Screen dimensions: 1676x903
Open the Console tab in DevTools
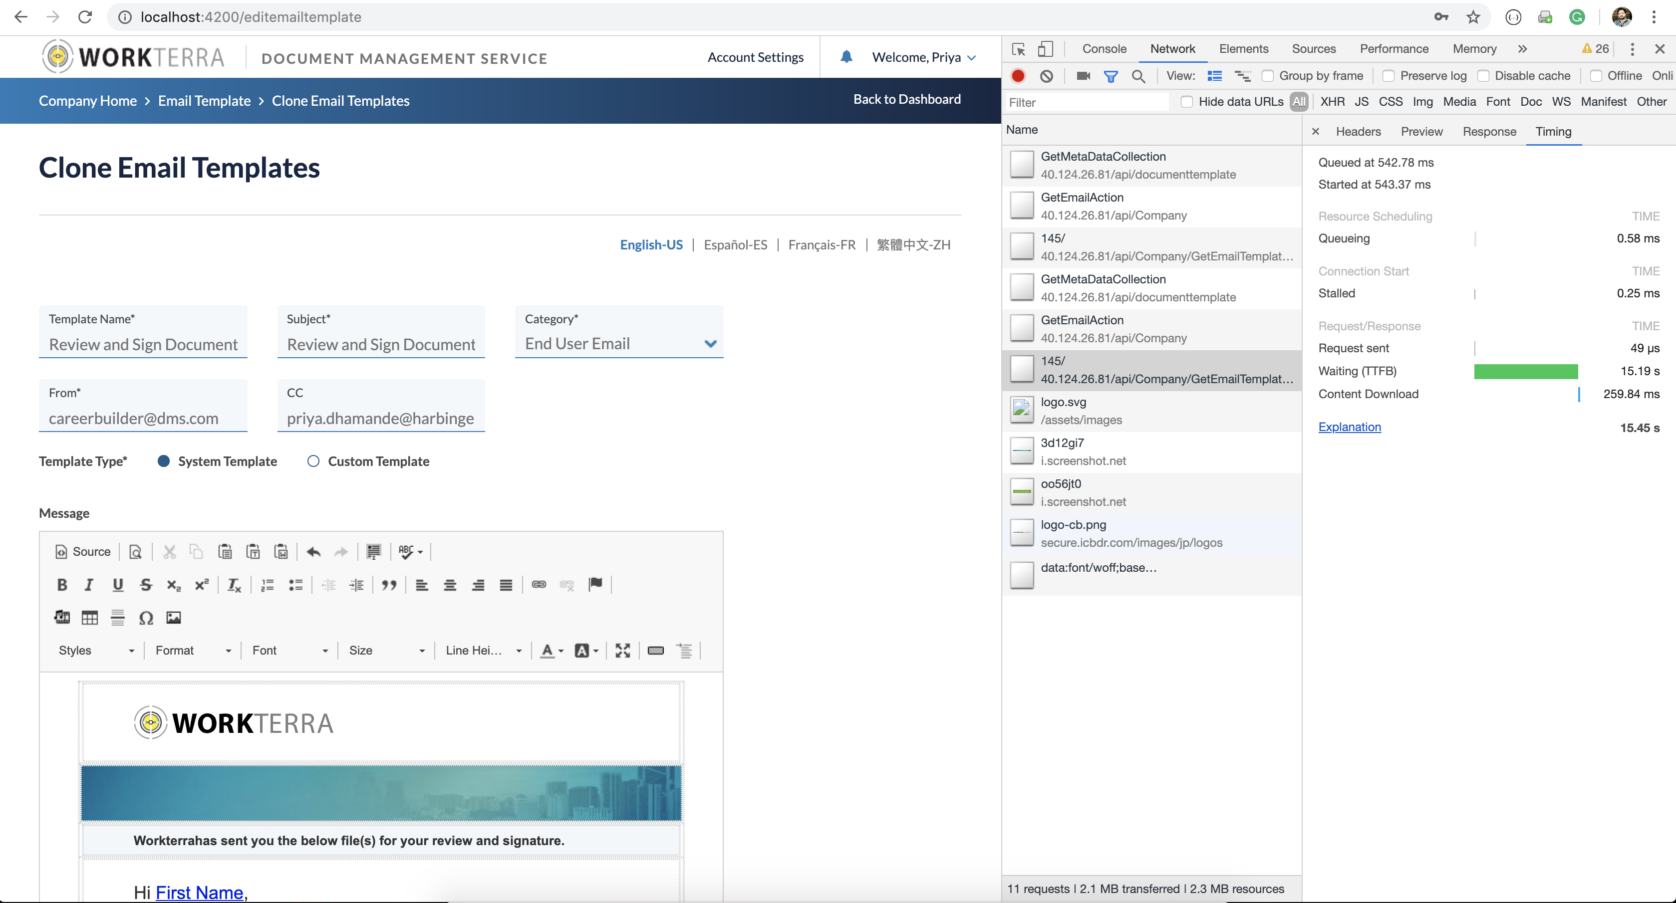coord(1104,49)
